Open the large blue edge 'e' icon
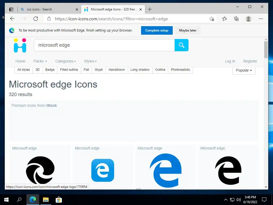Screen dimensions: 273x205 tap(166, 170)
